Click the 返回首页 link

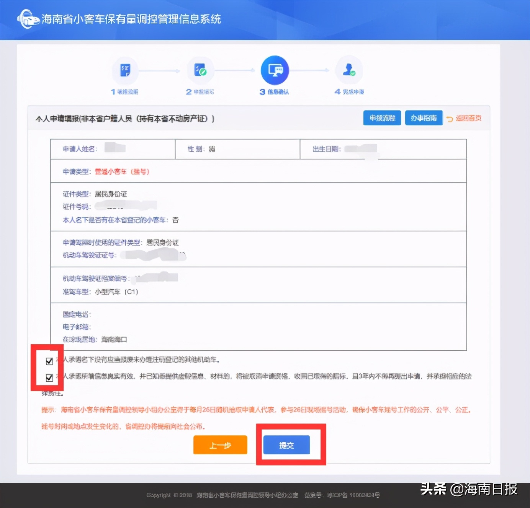tap(468, 119)
